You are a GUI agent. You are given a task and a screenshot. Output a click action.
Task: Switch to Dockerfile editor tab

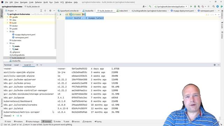pos(88,11)
